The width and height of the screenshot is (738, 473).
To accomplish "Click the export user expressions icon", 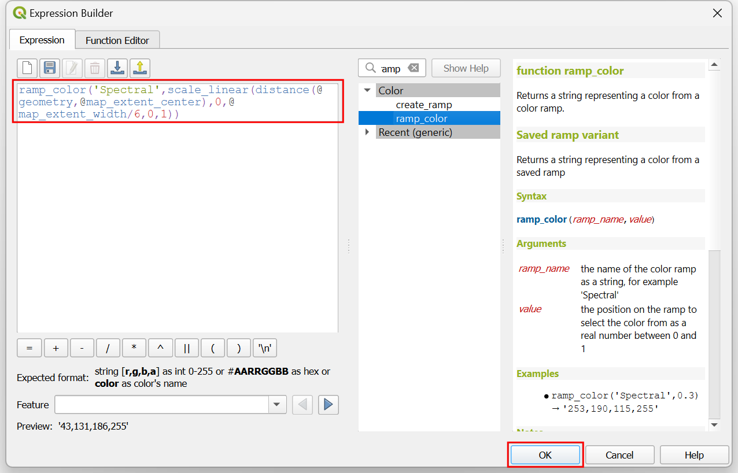I will point(140,68).
